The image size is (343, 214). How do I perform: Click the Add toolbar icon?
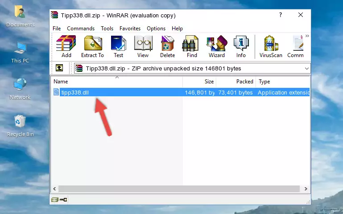pyautogui.click(x=66, y=46)
